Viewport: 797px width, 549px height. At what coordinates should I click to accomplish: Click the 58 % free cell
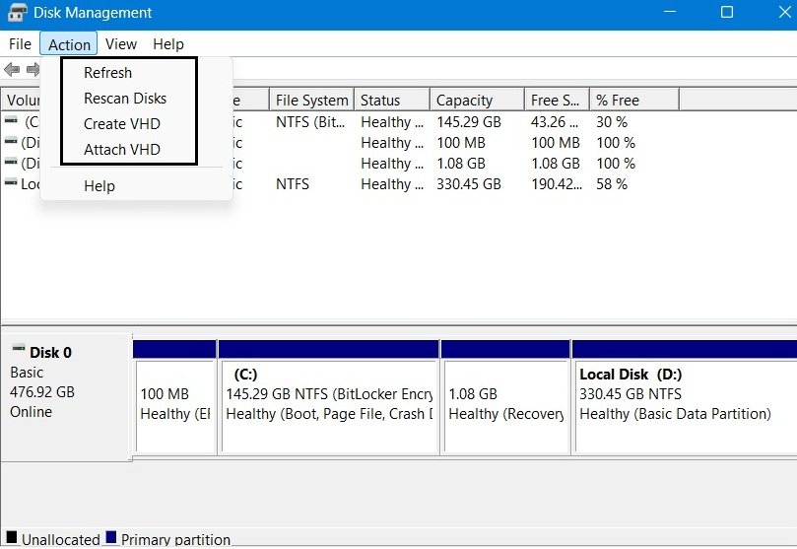(x=612, y=184)
